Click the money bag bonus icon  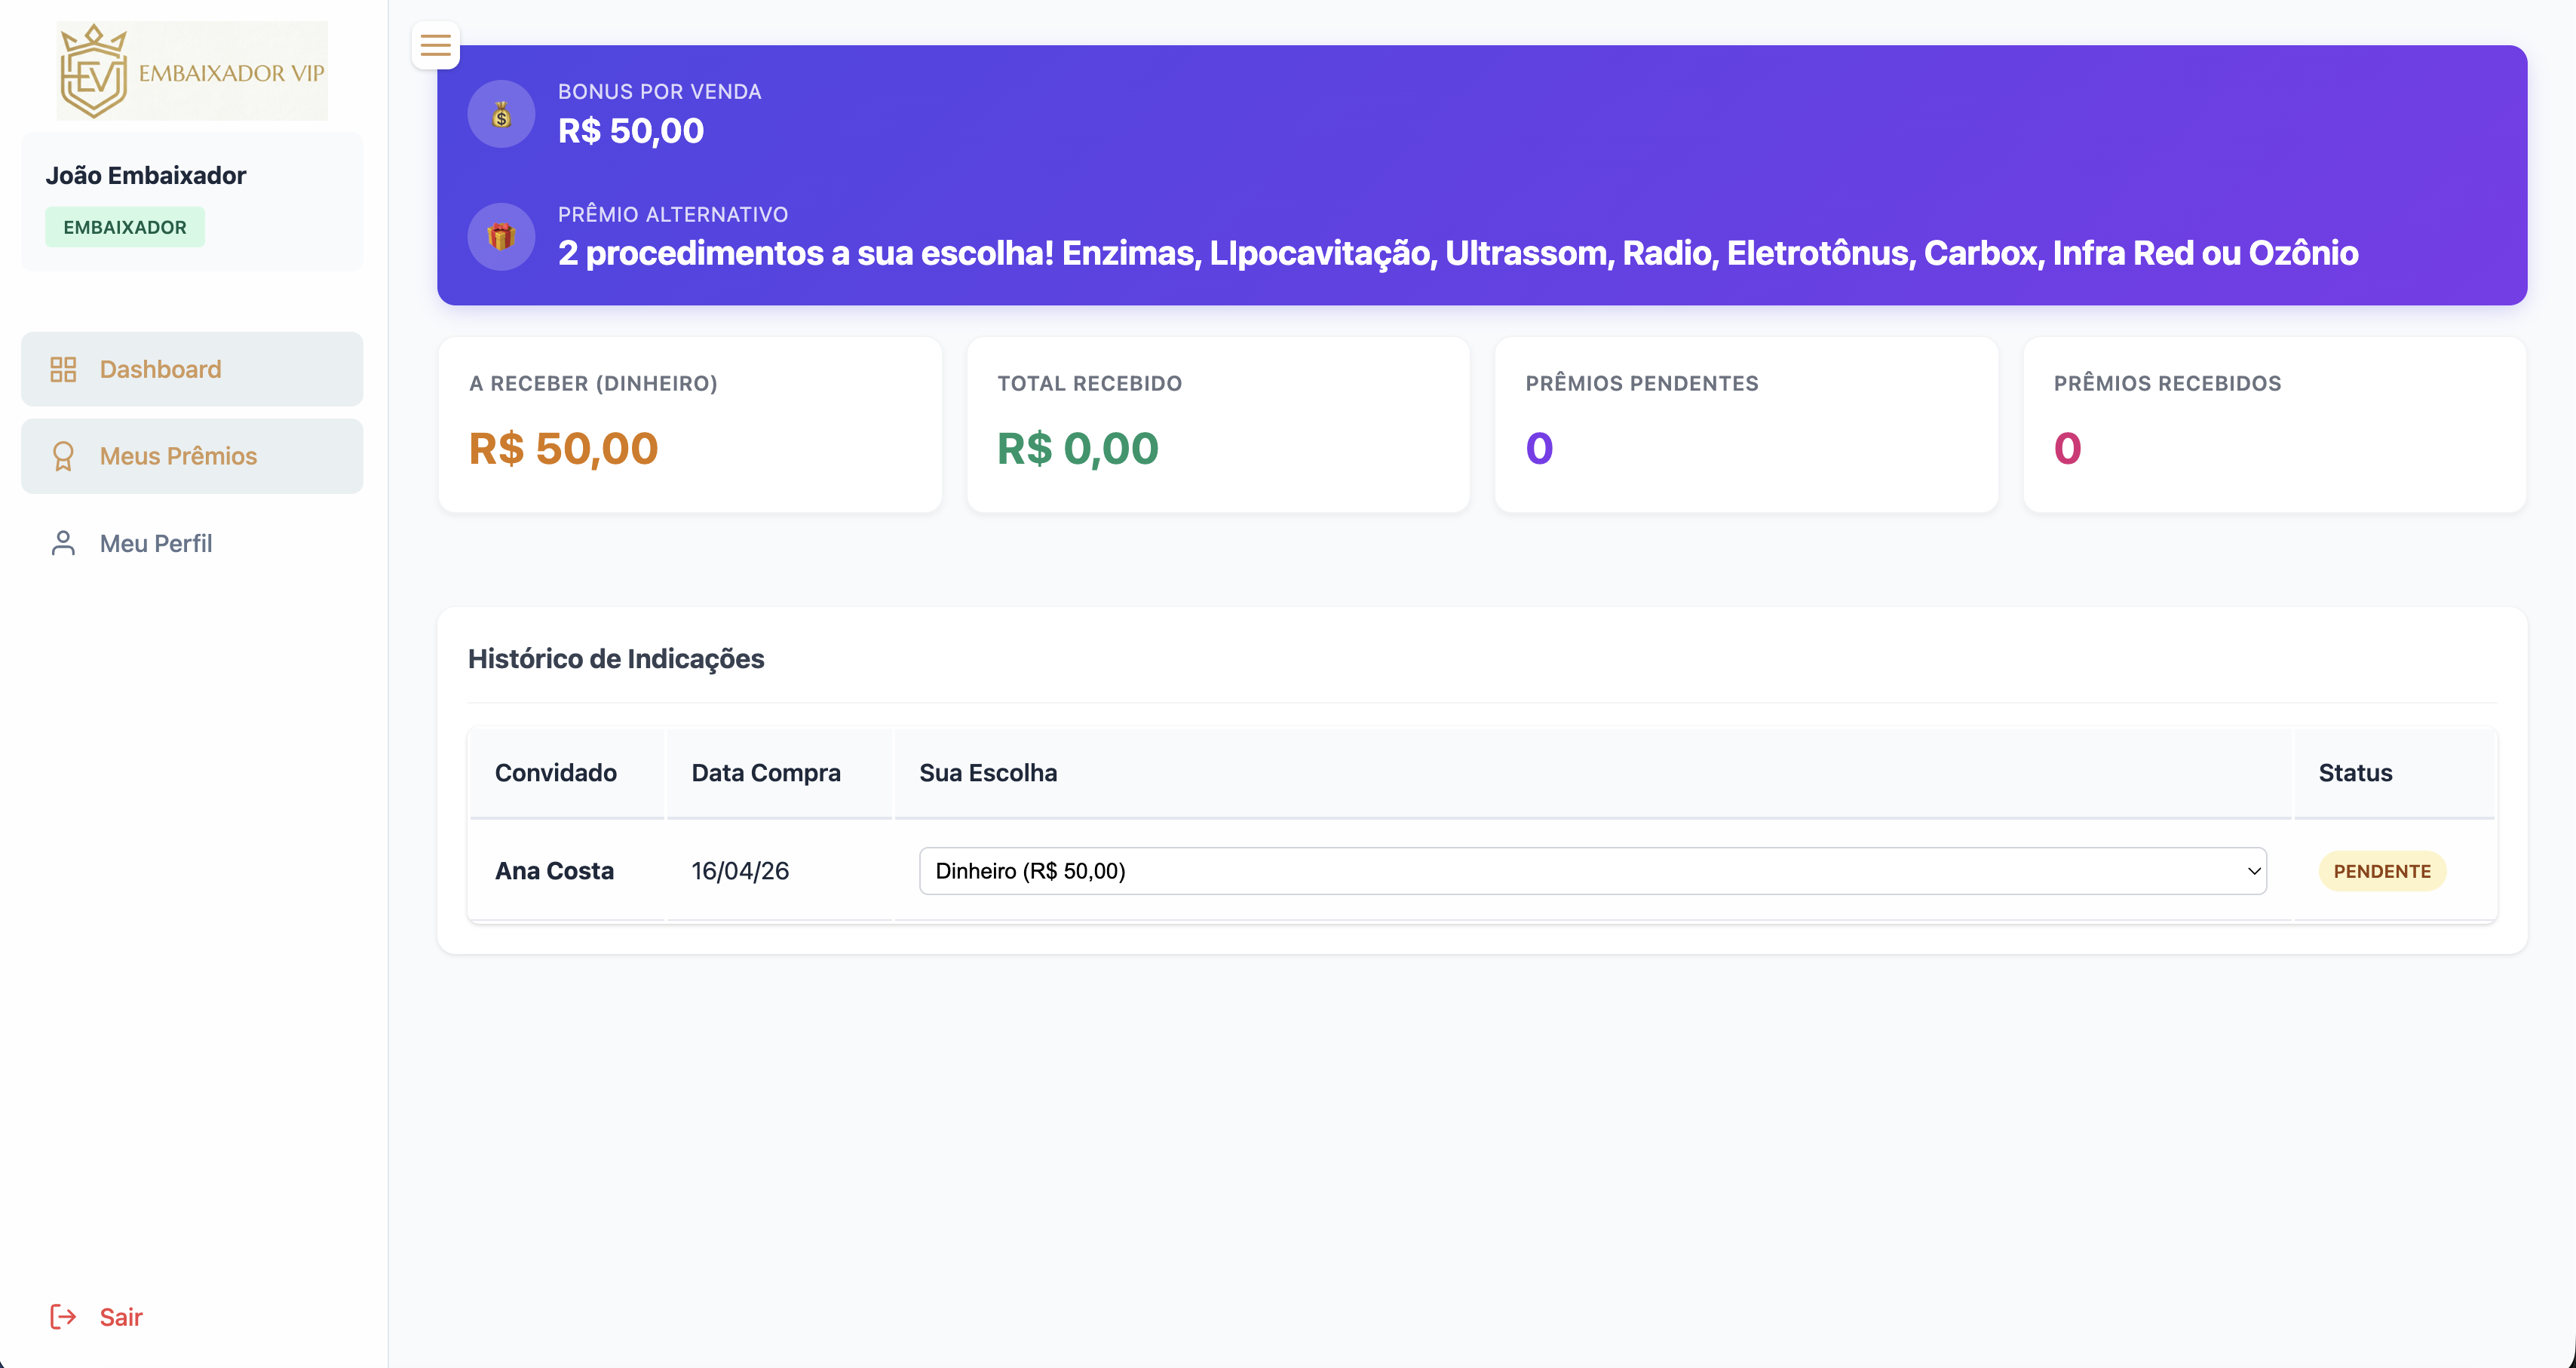coord(501,114)
